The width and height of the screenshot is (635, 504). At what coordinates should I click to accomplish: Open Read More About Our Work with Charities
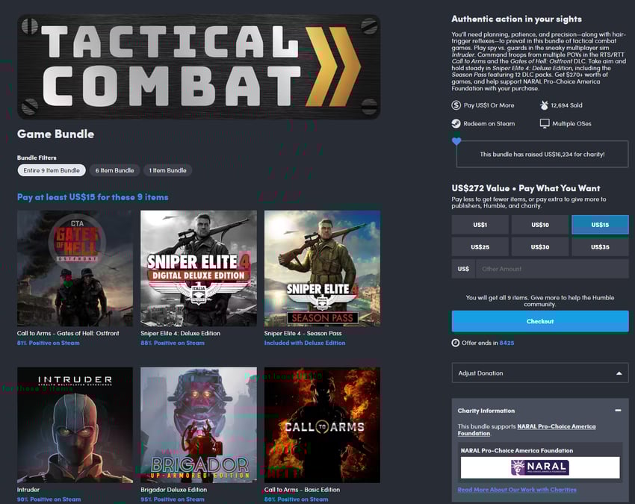[x=517, y=490]
